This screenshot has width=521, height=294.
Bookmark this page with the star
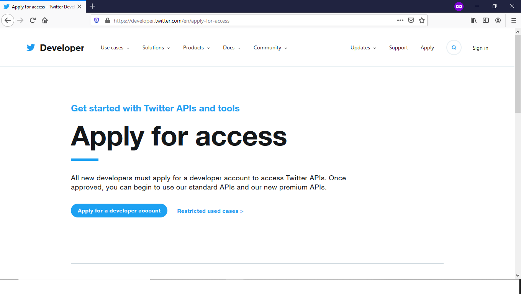pyautogui.click(x=422, y=21)
